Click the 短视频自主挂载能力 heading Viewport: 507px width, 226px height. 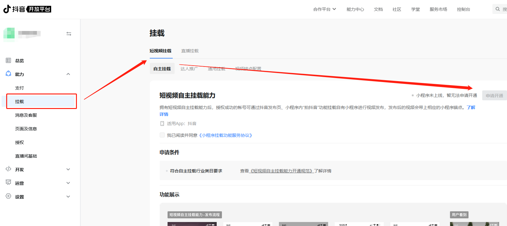(x=188, y=95)
